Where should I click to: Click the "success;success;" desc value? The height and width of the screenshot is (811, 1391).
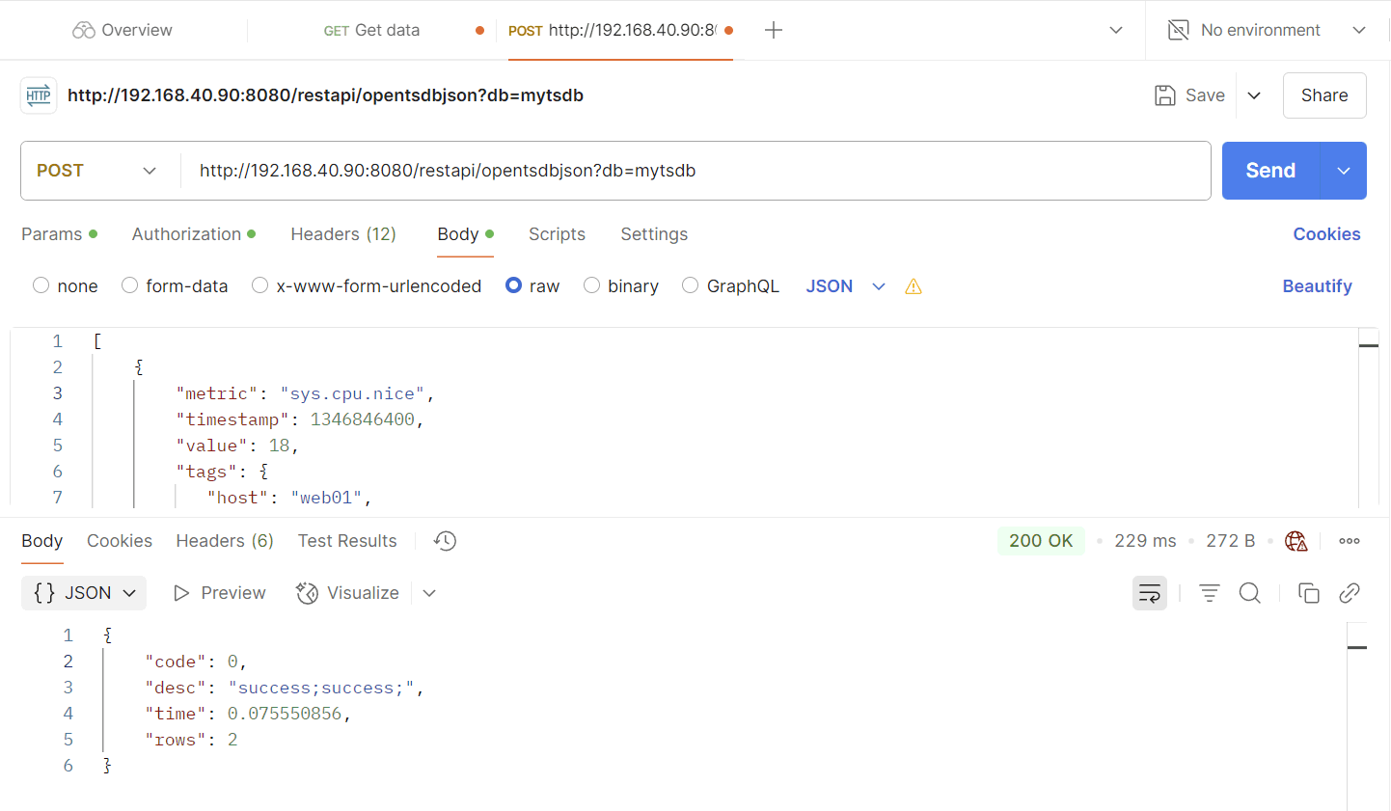click(321, 688)
